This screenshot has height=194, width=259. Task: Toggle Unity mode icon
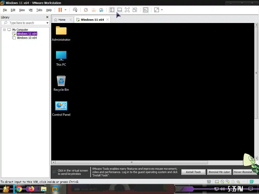pos(135,10)
